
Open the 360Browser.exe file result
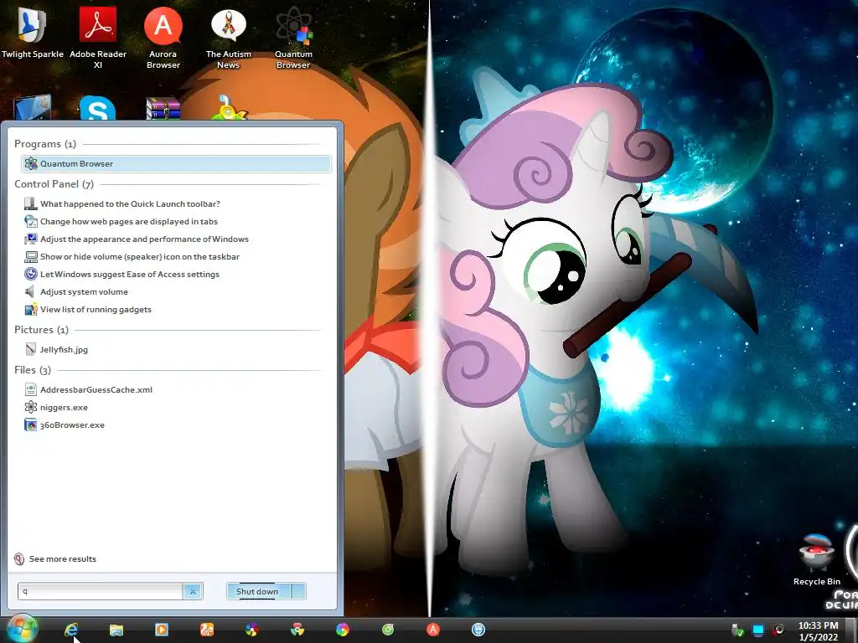click(x=64, y=424)
